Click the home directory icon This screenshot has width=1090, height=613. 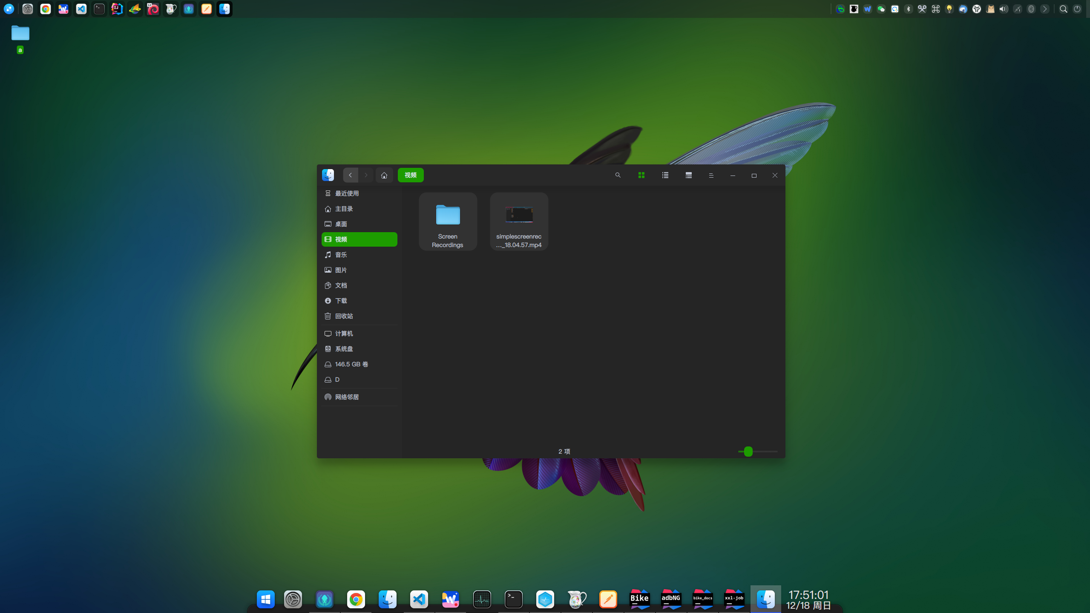384,175
